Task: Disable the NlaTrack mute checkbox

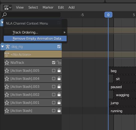Action: [x=54, y=63]
